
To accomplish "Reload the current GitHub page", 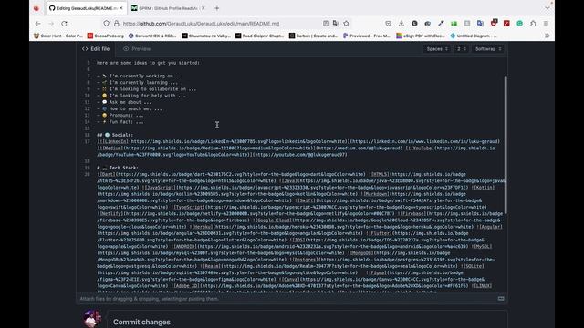I will pos(64,24).
